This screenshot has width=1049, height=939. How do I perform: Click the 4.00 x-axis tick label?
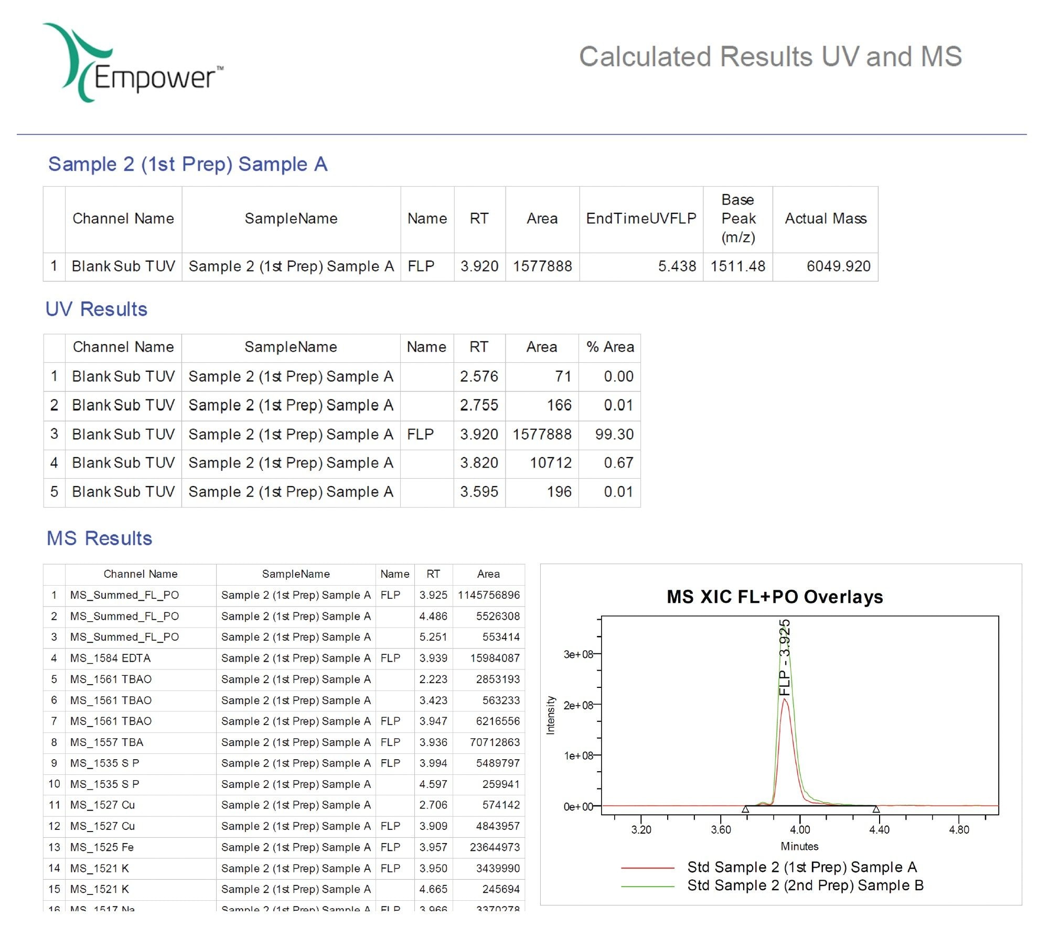point(800,830)
